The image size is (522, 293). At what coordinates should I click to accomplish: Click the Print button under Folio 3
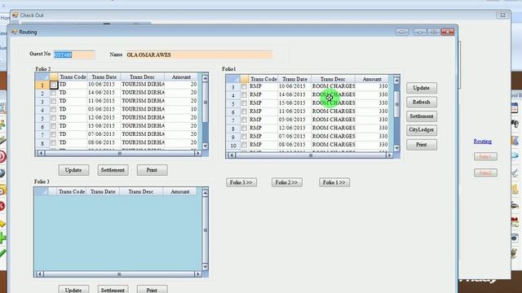(x=153, y=290)
